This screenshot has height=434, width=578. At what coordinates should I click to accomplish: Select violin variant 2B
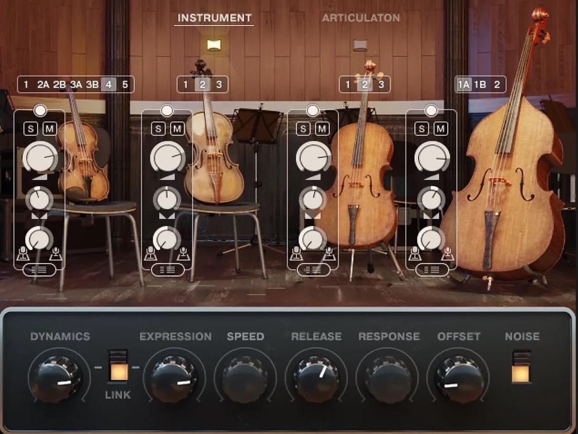click(59, 84)
